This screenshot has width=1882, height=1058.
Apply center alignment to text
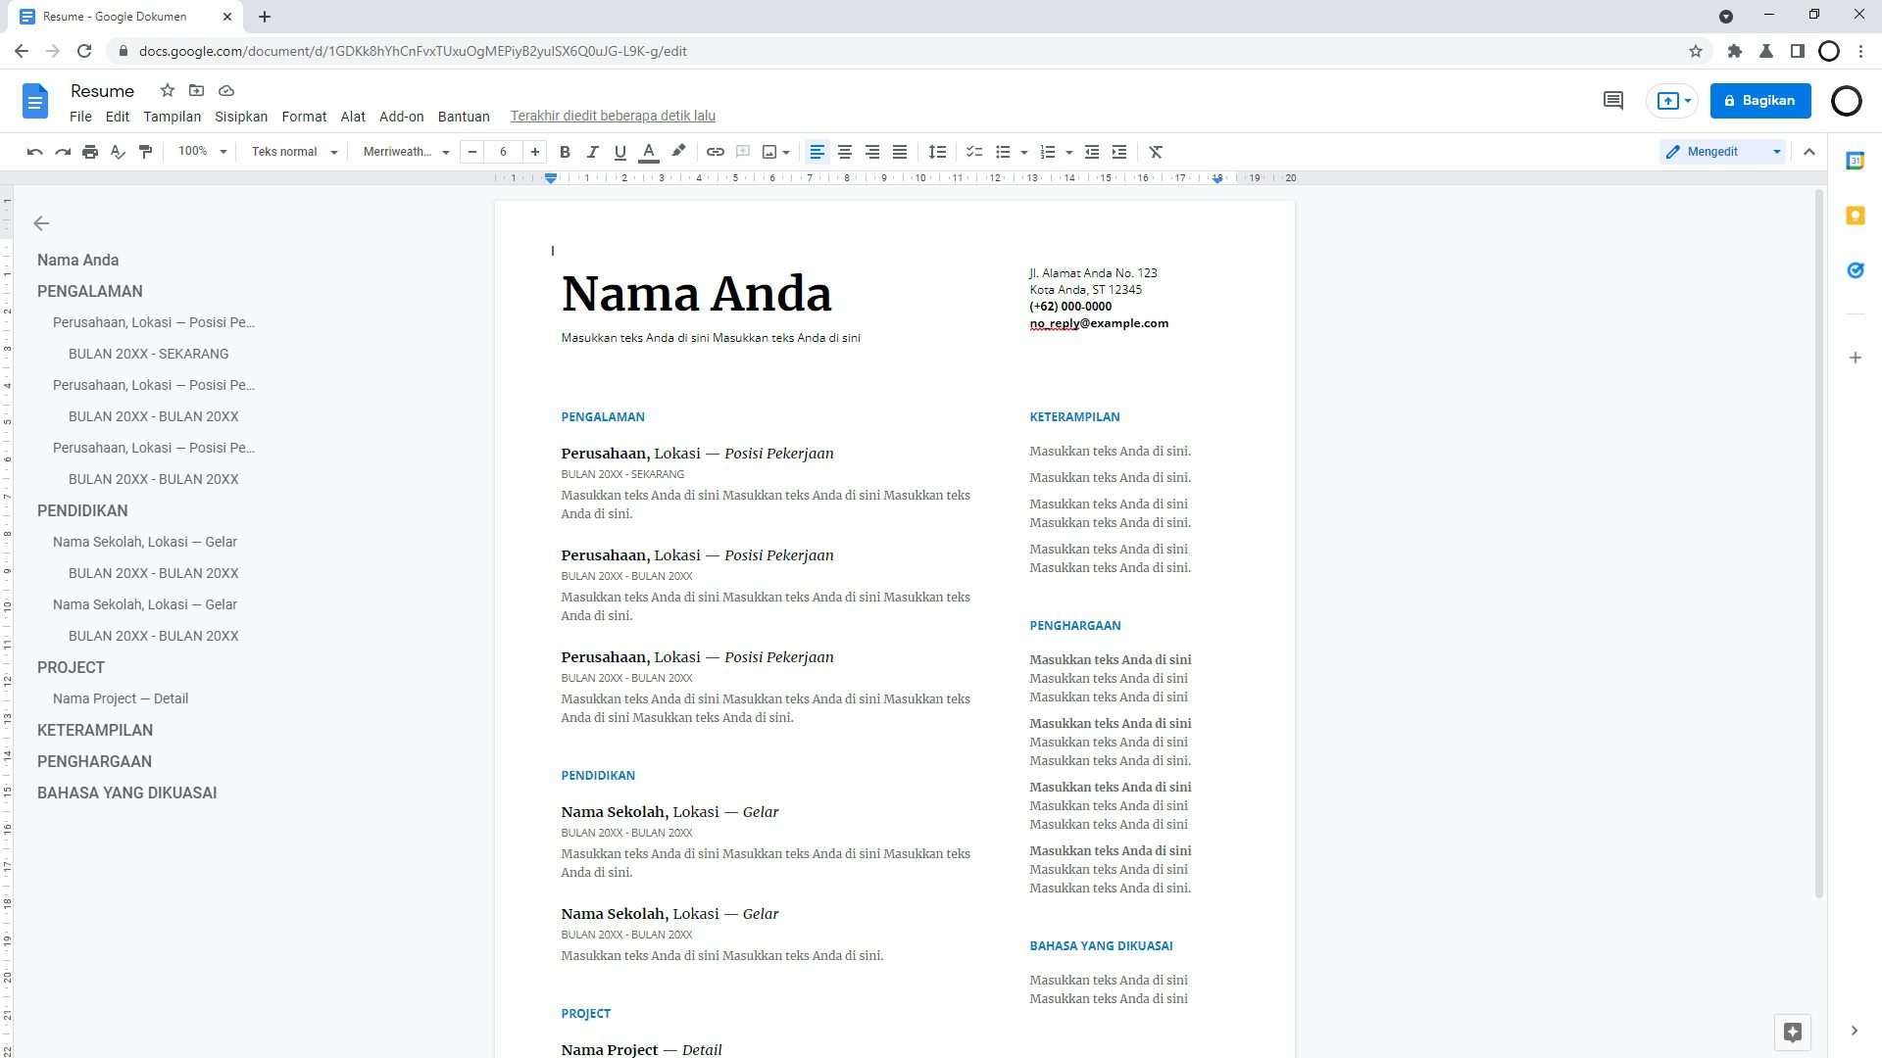844,152
